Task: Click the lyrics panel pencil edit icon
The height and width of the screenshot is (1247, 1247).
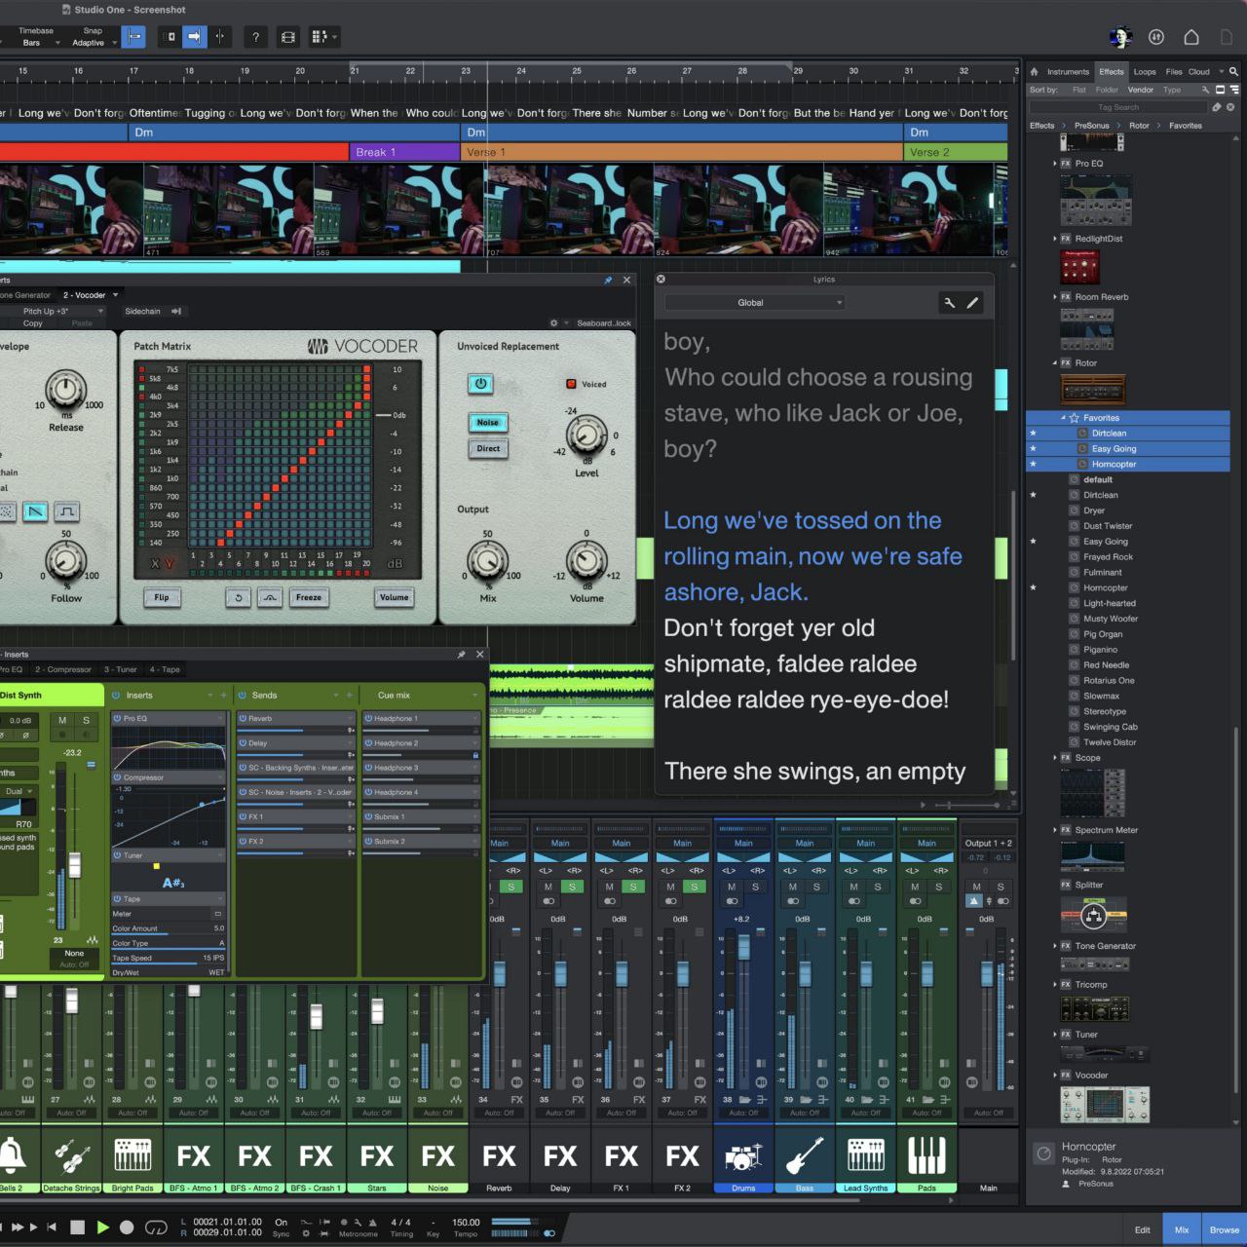Action: (972, 303)
